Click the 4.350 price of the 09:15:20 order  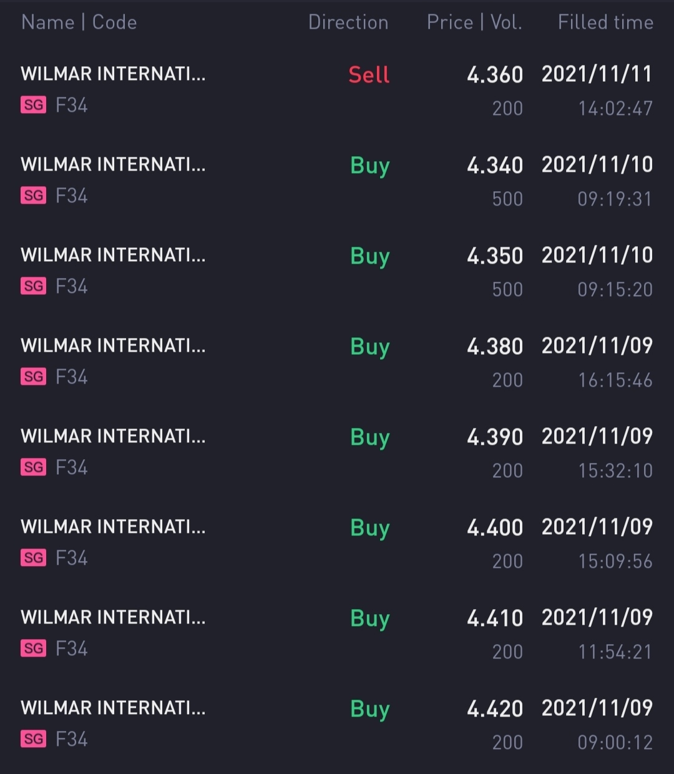(495, 256)
